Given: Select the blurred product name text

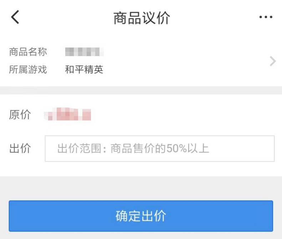Looking at the screenshot, I should tap(84, 52).
